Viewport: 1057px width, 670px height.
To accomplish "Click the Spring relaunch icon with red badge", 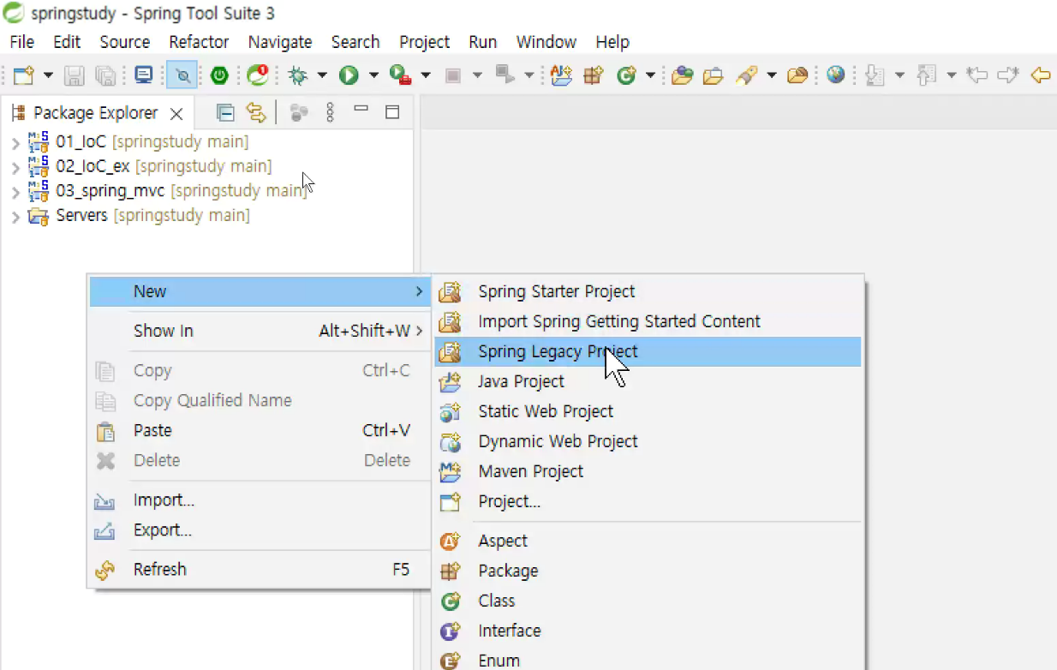I will click(258, 75).
